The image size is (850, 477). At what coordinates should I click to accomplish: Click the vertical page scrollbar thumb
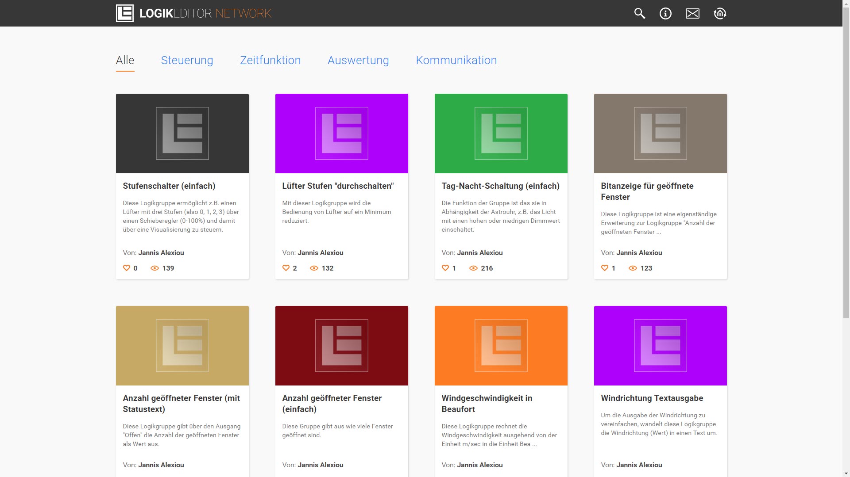(x=846, y=163)
